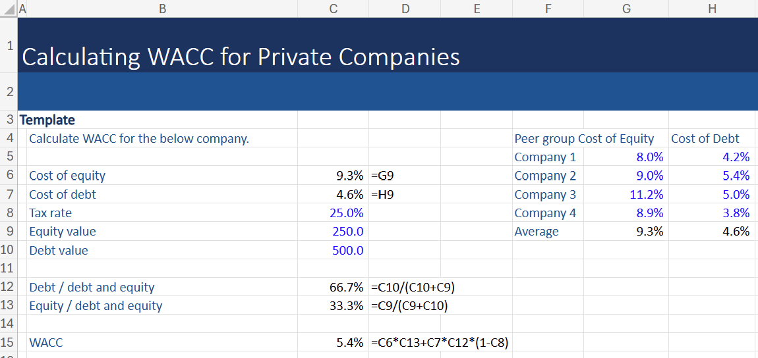This screenshot has height=358, width=758.
Task: Click the 'Template' heading cell
Action: click(47, 120)
